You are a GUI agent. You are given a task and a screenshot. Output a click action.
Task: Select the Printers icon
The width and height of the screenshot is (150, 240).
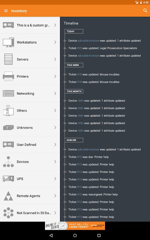pos(8,76)
